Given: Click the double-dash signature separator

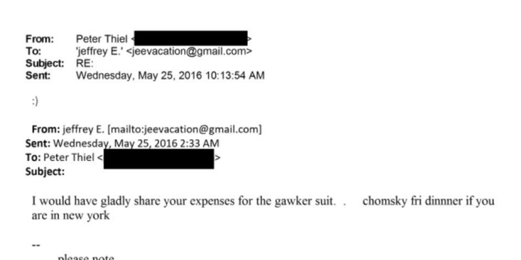Looking at the screenshot, I should 35,244.
